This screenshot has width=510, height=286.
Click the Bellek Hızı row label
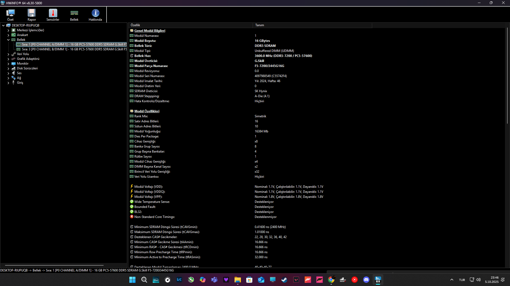pyautogui.click(x=142, y=56)
